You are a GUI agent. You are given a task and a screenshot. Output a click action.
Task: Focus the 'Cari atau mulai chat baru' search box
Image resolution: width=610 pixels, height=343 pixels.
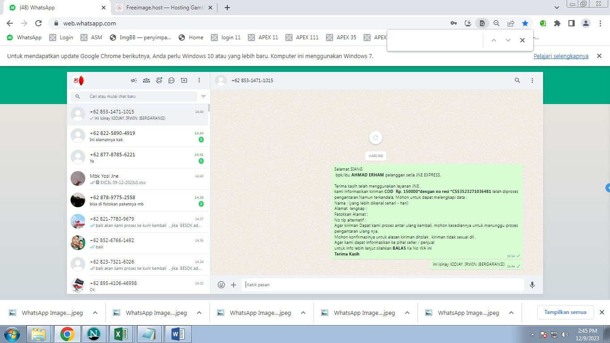click(x=134, y=96)
